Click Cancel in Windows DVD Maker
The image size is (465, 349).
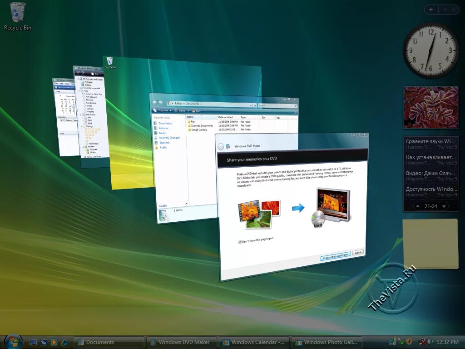coord(358,253)
